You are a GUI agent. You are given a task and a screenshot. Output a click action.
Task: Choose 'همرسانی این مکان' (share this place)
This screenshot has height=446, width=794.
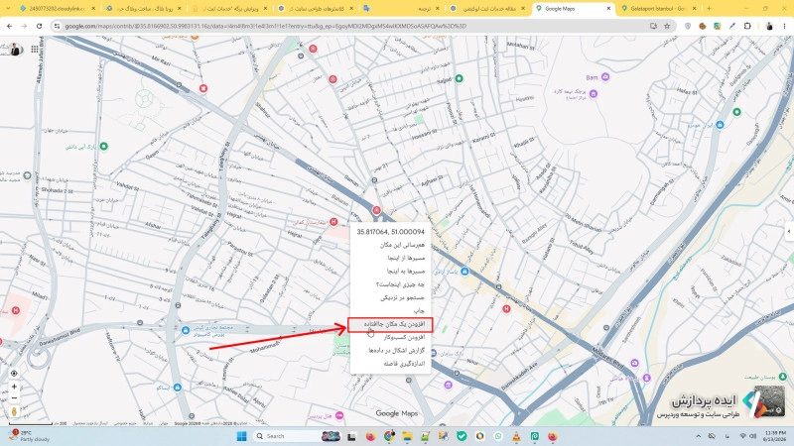(390, 245)
